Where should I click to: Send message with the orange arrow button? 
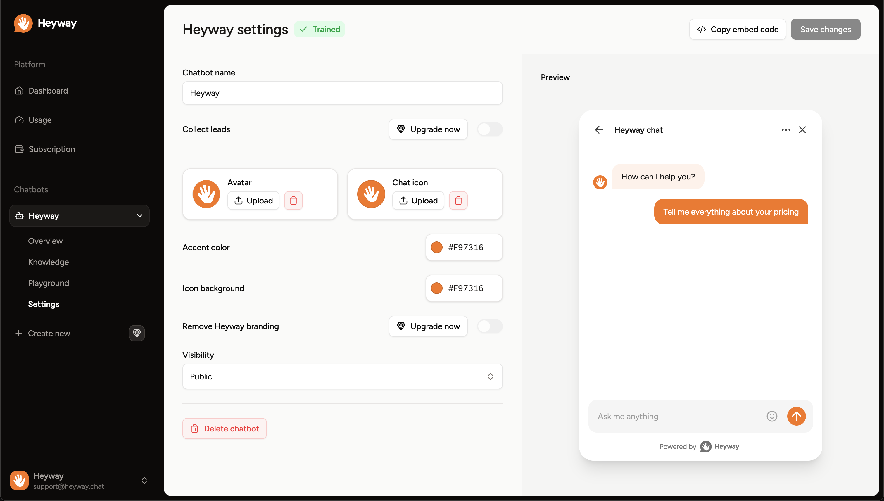[796, 416]
